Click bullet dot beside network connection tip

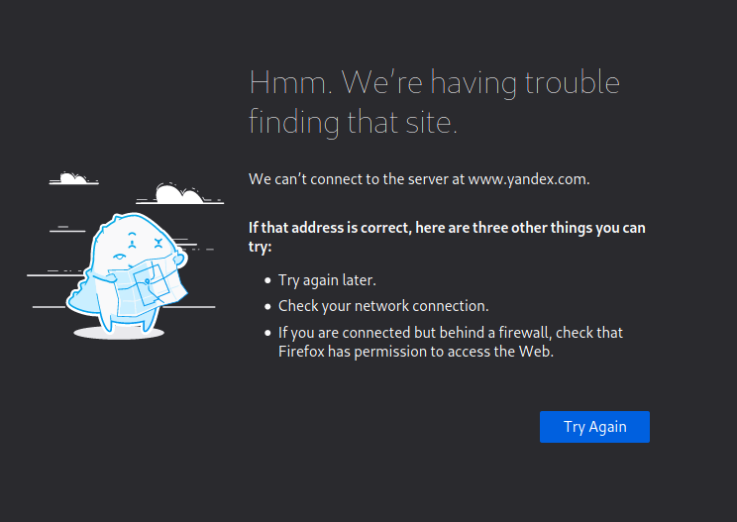[267, 306]
